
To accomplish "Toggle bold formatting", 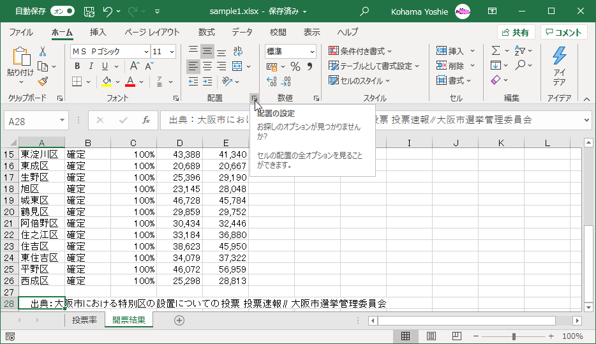I will tap(77, 66).
